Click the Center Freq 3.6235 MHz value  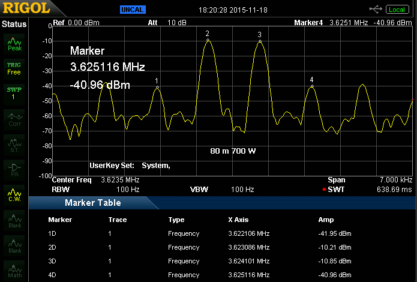point(120,180)
